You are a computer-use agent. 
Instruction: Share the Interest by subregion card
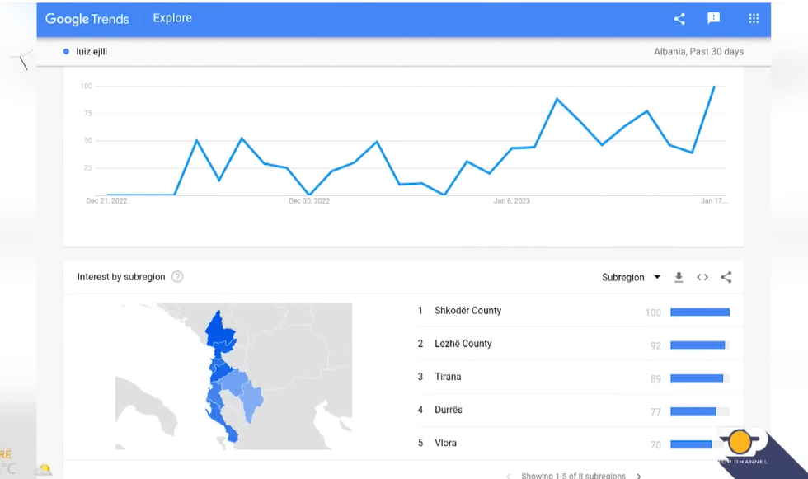pos(726,278)
